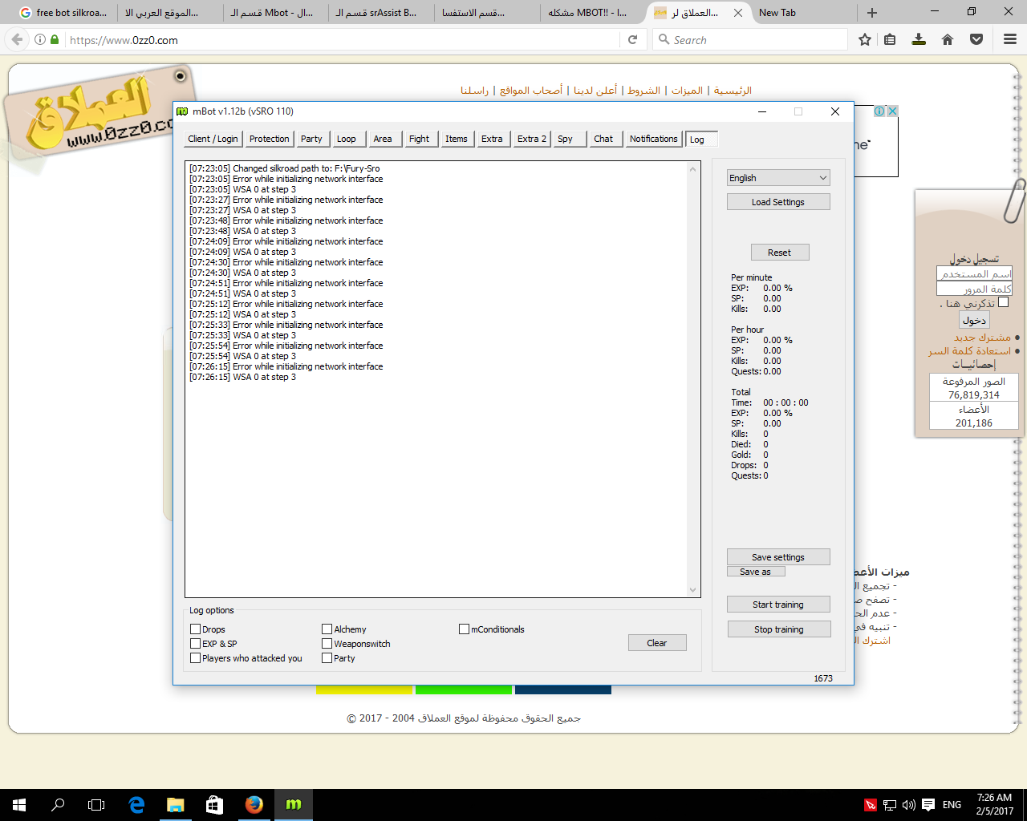Check Players who attacked you option
Image resolution: width=1027 pixels, height=821 pixels.
pos(195,658)
